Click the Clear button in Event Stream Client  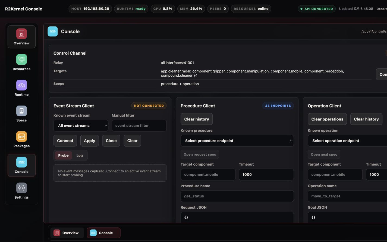pyautogui.click(x=132, y=141)
